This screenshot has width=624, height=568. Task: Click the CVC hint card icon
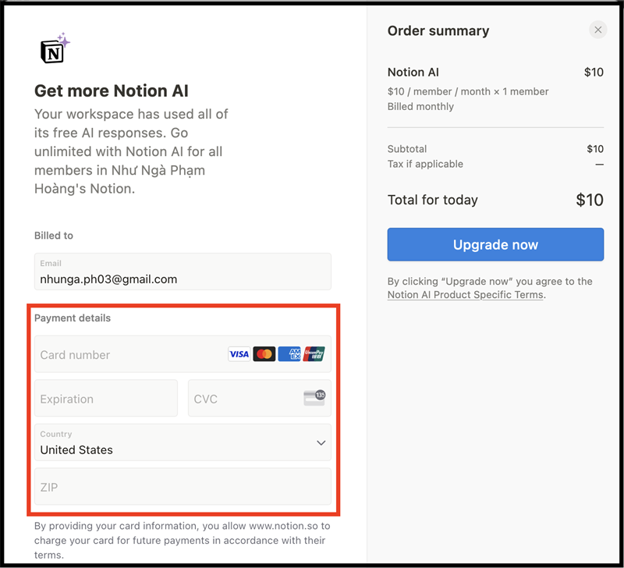(314, 398)
